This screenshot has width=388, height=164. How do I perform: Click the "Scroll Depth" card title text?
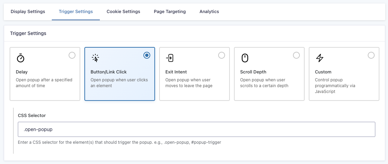253,72
